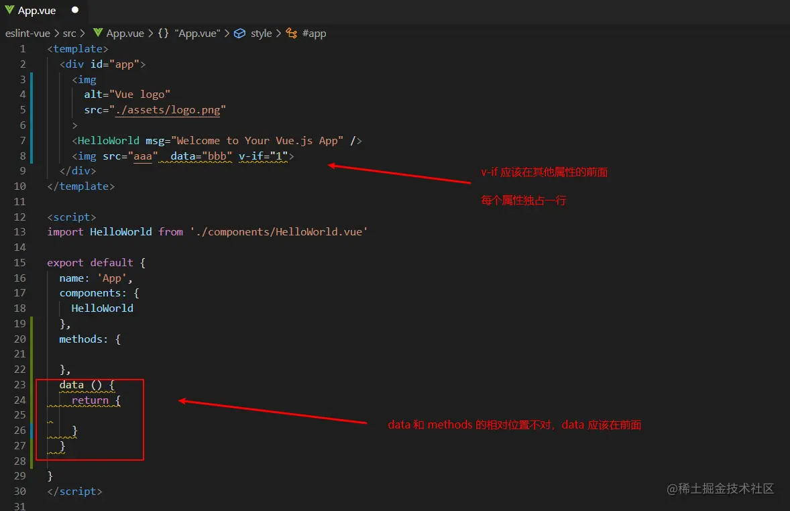
Task: Click the data () function with warning
Action: coord(87,385)
